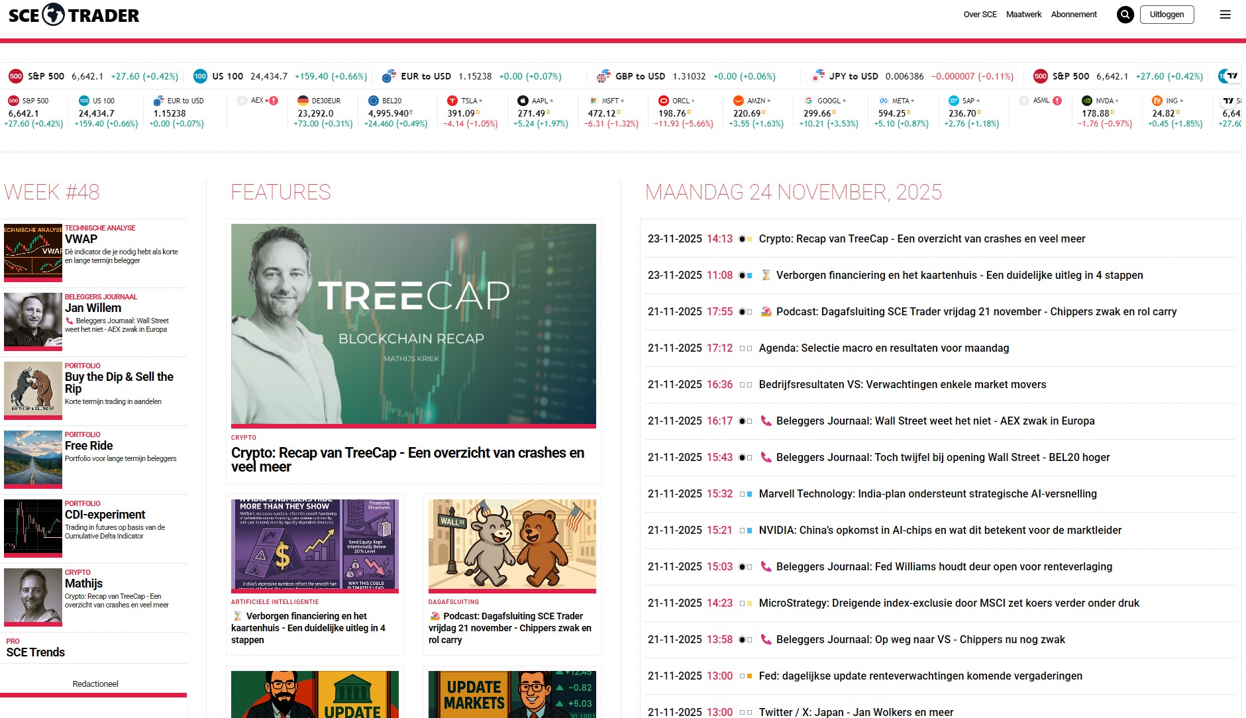1246x718 pixels.
Task: Click the NVIDIA NVDA ticker icon
Action: pyautogui.click(x=1086, y=101)
